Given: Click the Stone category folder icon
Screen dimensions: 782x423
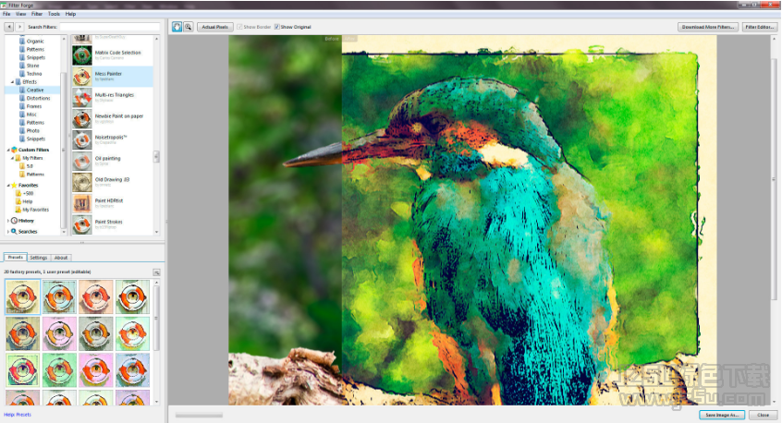Looking at the screenshot, I should [x=22, y=66].
